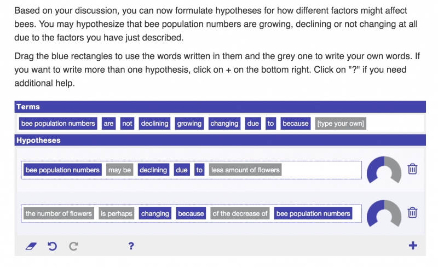This screenshot has height=267, width=438.
Task: Select the 'growing' term block
Action: tap(190, 124)
